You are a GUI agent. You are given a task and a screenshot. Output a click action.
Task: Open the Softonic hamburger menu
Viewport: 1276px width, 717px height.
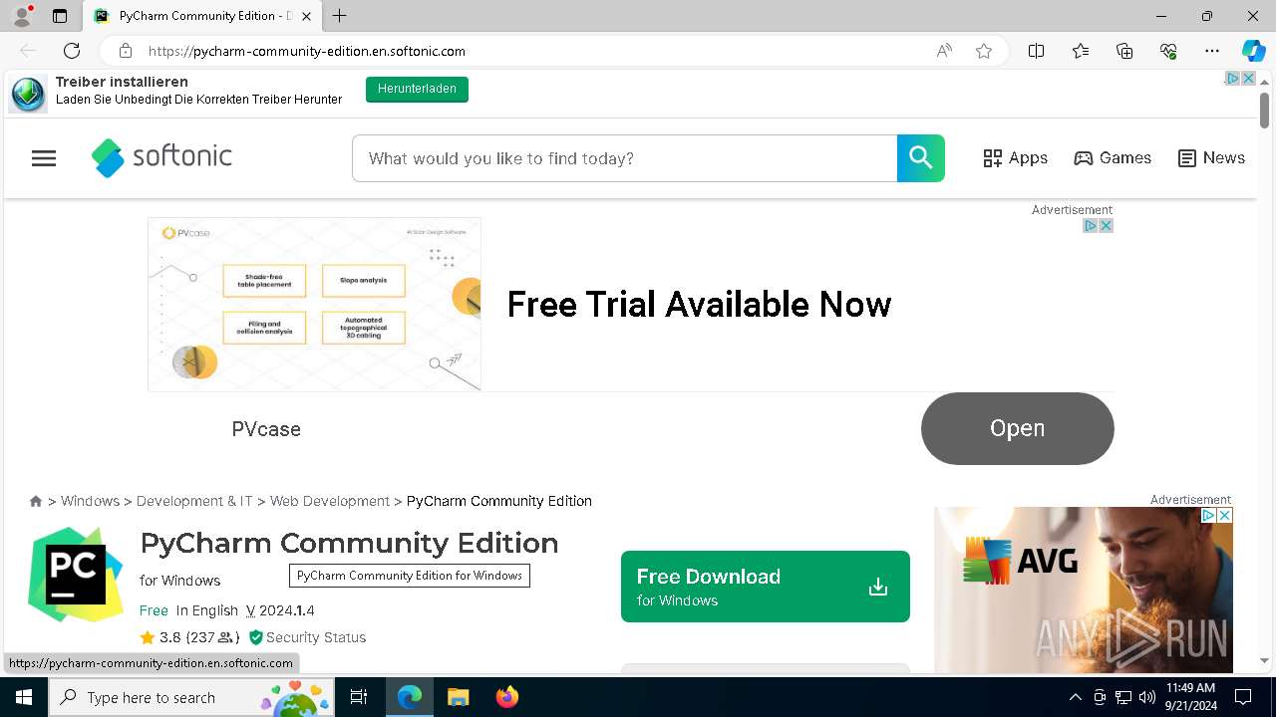coord(44,158)
